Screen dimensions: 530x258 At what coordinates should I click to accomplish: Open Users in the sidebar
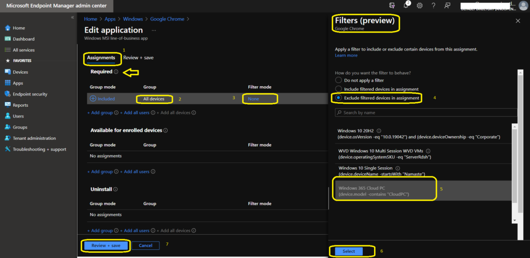[18, 116]
